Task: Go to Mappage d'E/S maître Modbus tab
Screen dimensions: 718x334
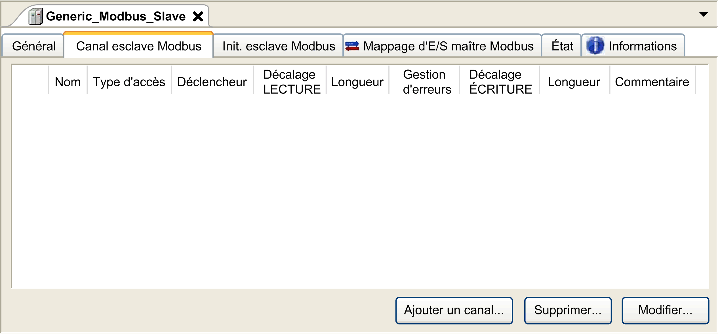Action: 443,46
